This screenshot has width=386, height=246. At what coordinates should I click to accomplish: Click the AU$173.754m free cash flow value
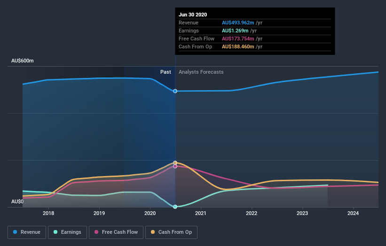pyautogui.click(x=238, y=38)
